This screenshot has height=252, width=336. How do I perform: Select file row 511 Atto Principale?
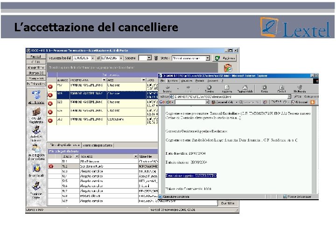click(103, 161)
